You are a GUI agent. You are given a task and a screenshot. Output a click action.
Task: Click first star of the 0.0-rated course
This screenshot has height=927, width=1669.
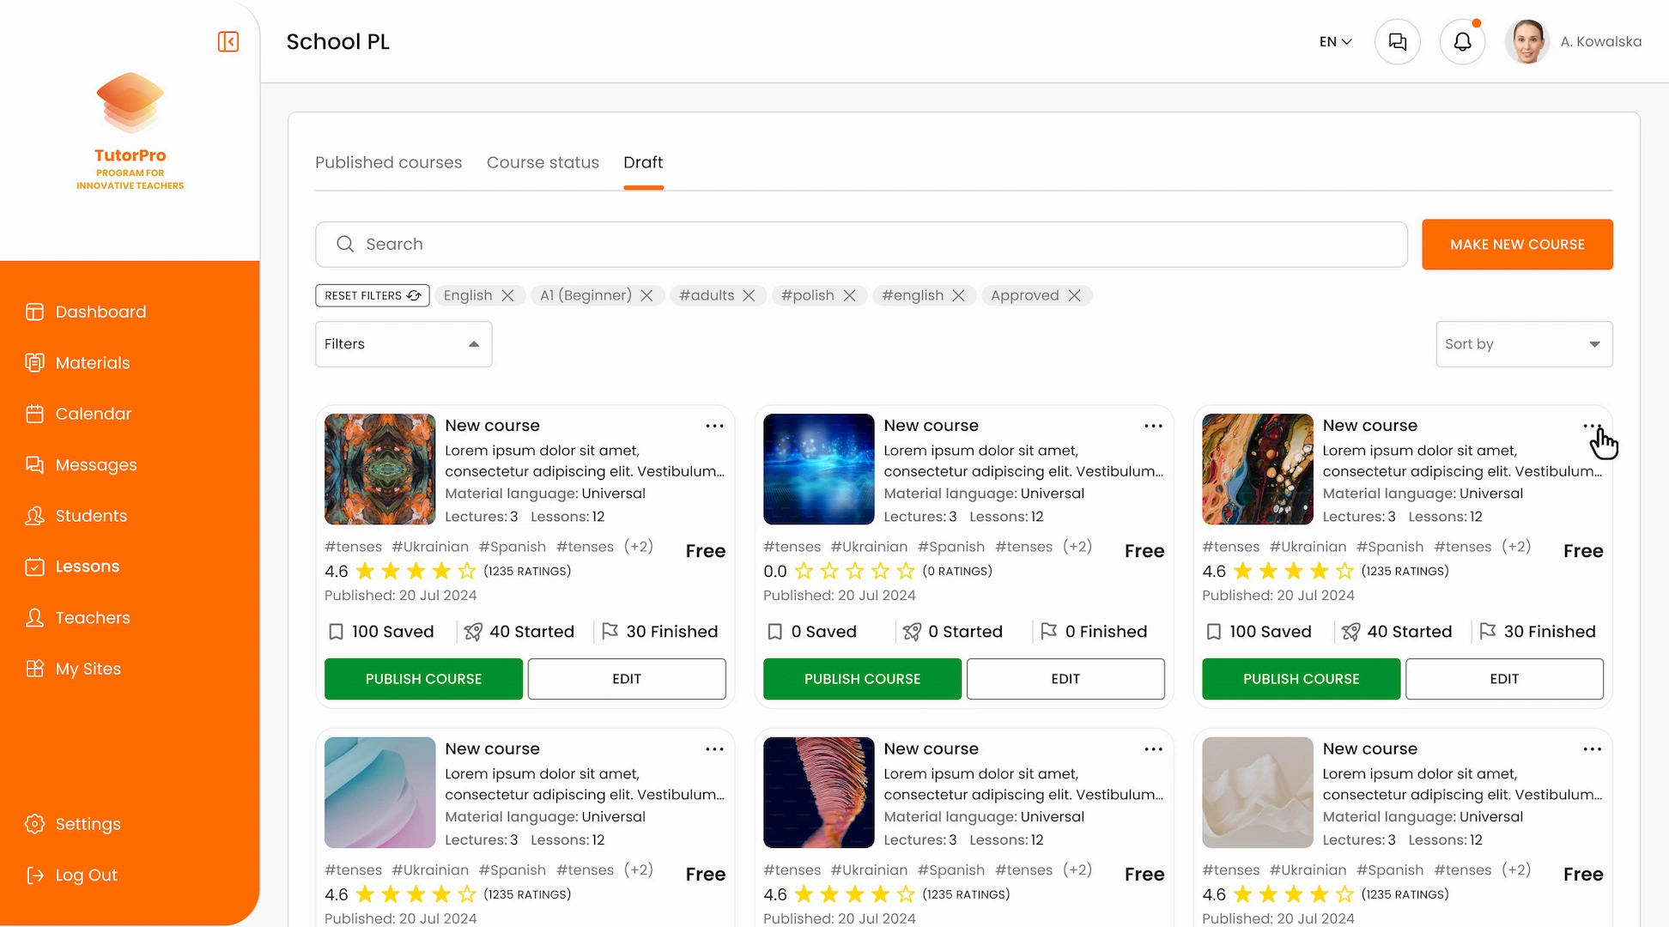pos(804,571)
